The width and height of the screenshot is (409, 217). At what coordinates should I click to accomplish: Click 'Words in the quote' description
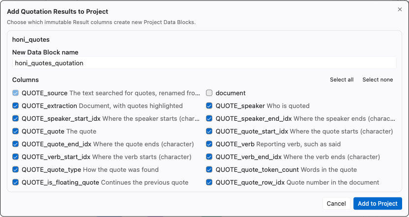point(329,169)
